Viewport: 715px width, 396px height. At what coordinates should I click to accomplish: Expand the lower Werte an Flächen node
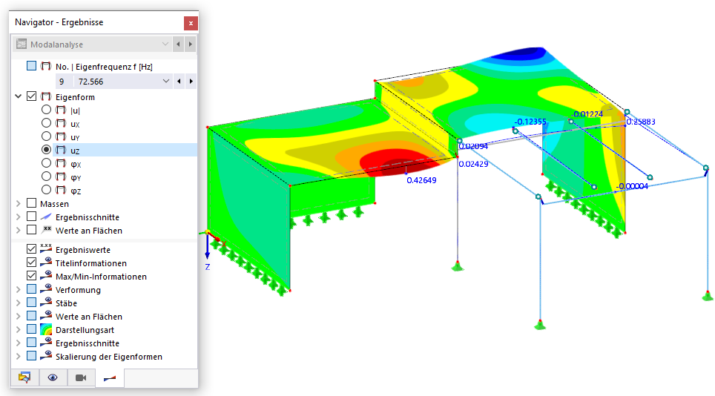pyautogui.click(x=19, y=316)
